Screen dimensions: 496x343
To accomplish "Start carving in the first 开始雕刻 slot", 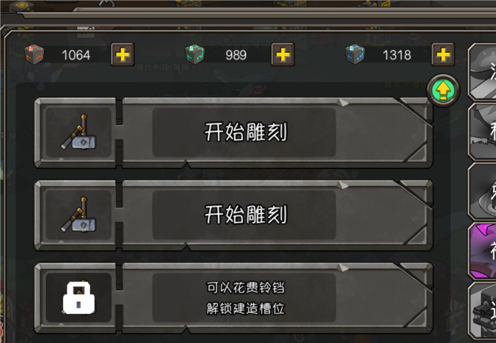I will [244, 132].
